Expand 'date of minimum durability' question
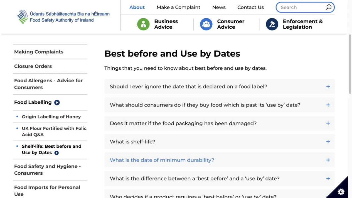 coord(220,160)
